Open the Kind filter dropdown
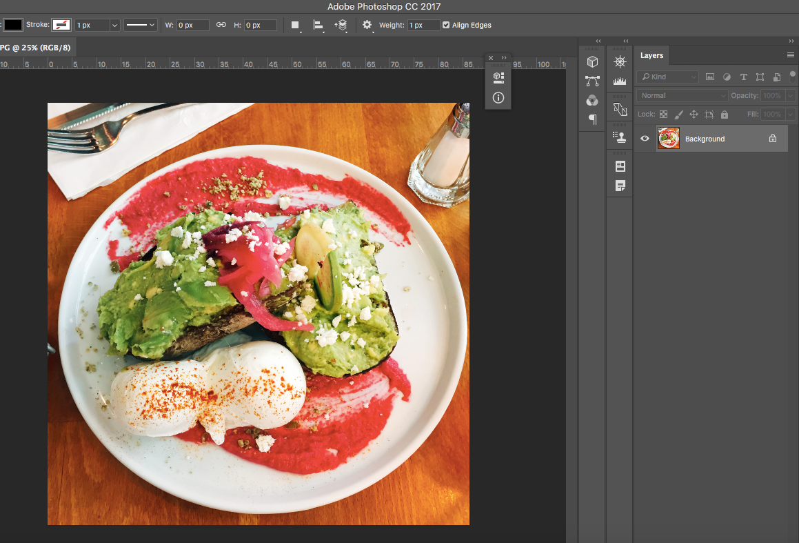Image resolution: width=799 pixels, height=543 pixels. click(667, 77)
